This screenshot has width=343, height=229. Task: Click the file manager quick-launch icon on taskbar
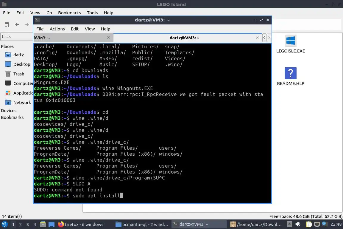pos(43,225)
